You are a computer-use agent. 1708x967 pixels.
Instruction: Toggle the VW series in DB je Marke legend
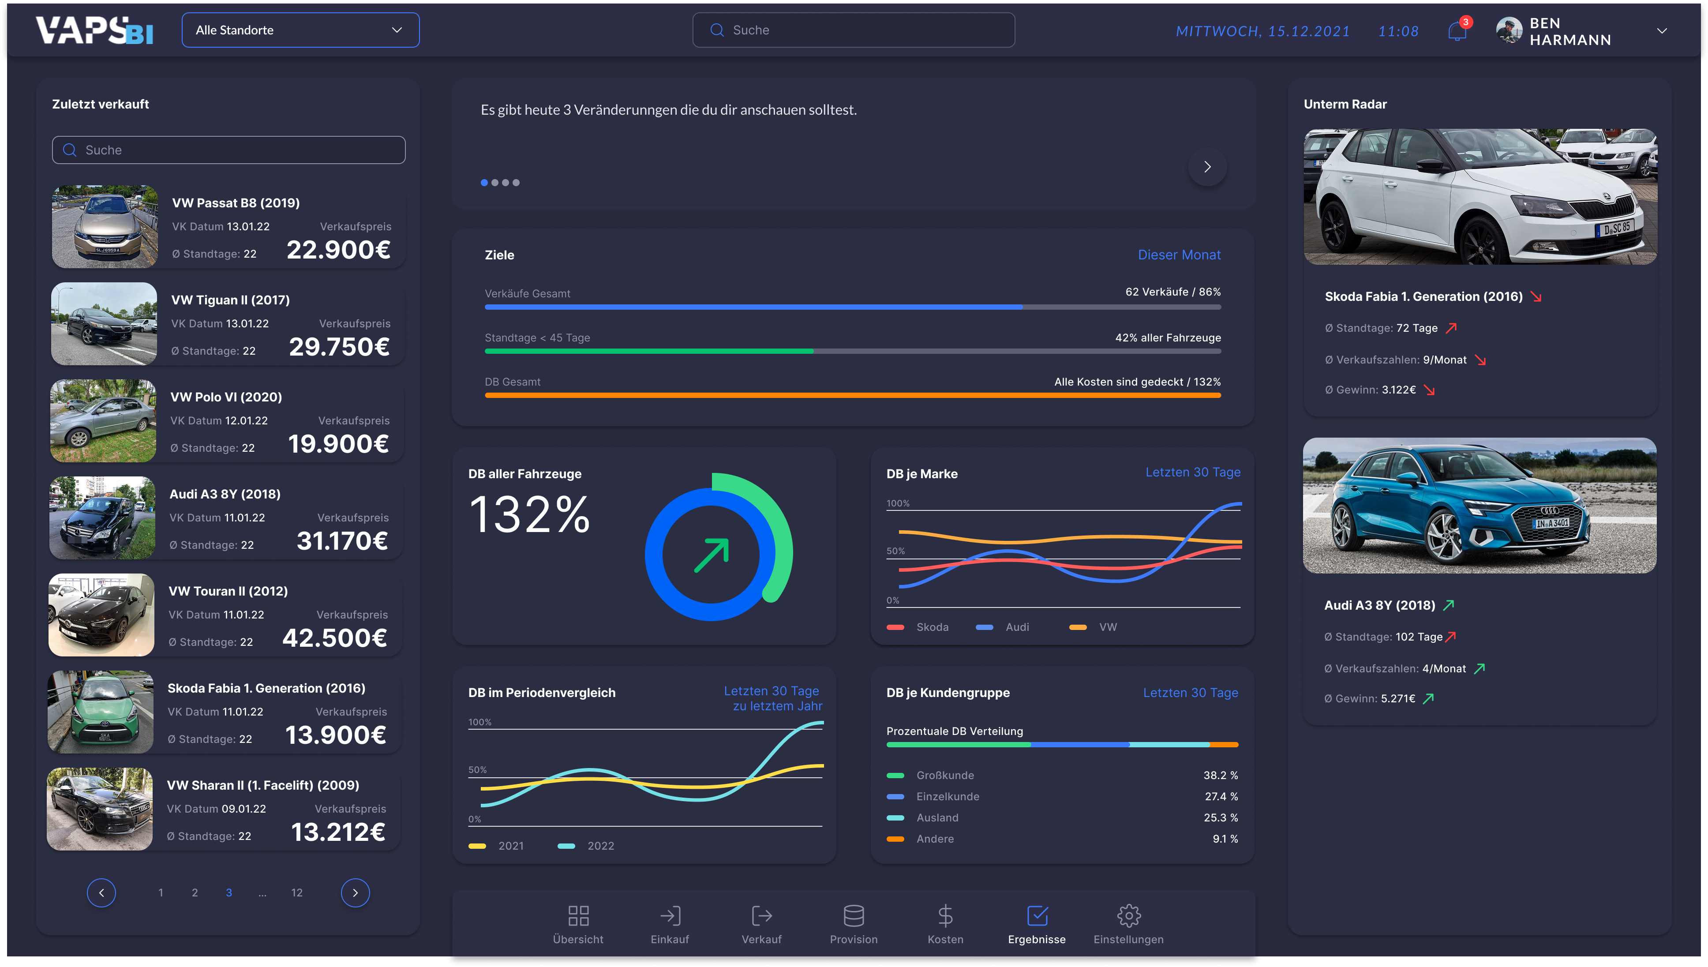point(1094,627)
